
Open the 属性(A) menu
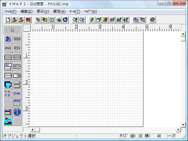(59, 11)
